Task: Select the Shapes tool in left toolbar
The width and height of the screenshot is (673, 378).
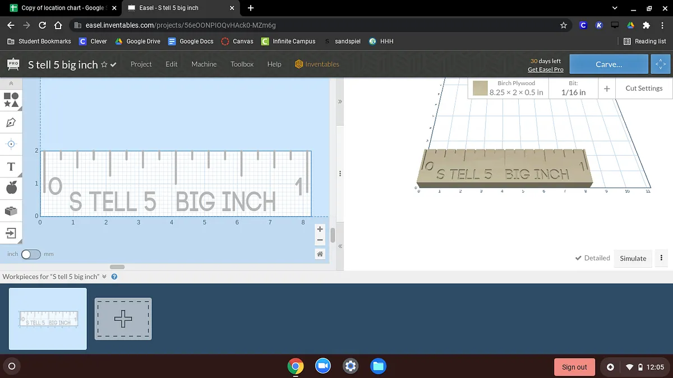Action: click(11, 100)
